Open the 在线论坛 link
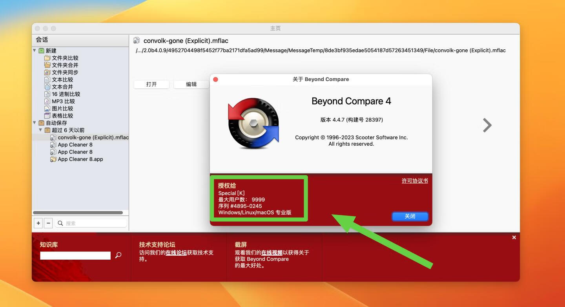The width and height of the screenshot is (565, 307). (176, 253)
